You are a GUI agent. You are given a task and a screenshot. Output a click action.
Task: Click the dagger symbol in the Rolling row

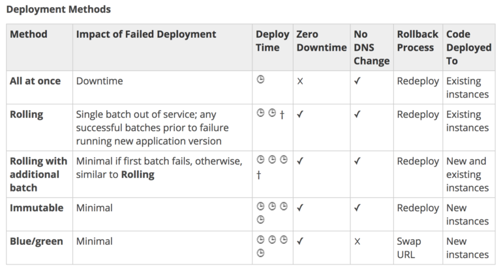(x=282, y=115)
